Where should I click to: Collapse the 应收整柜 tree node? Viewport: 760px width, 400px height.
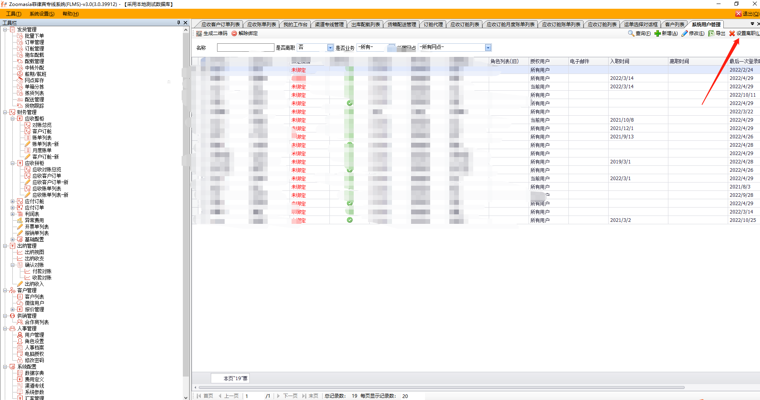[13, 118]
